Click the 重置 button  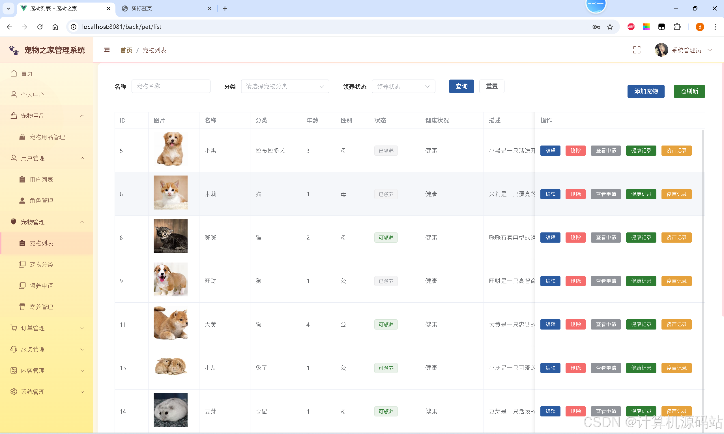click(x=491, y=86)
